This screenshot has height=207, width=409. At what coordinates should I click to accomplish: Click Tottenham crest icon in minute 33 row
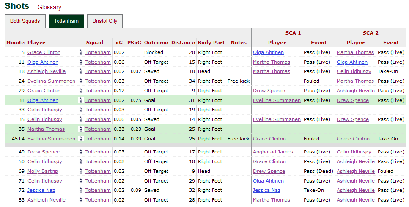81,110
